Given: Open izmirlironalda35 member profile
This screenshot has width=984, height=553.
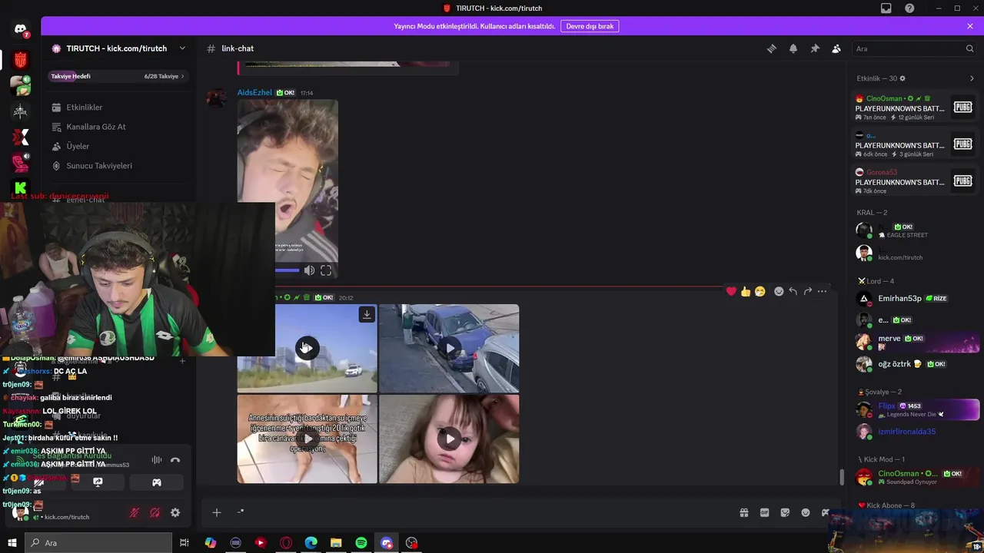Looking at the screenshot, I should pos(915,432).
